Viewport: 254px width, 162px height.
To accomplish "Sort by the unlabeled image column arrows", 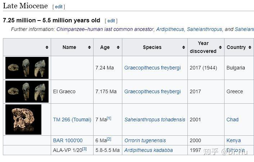I will [x=47, y=47].
